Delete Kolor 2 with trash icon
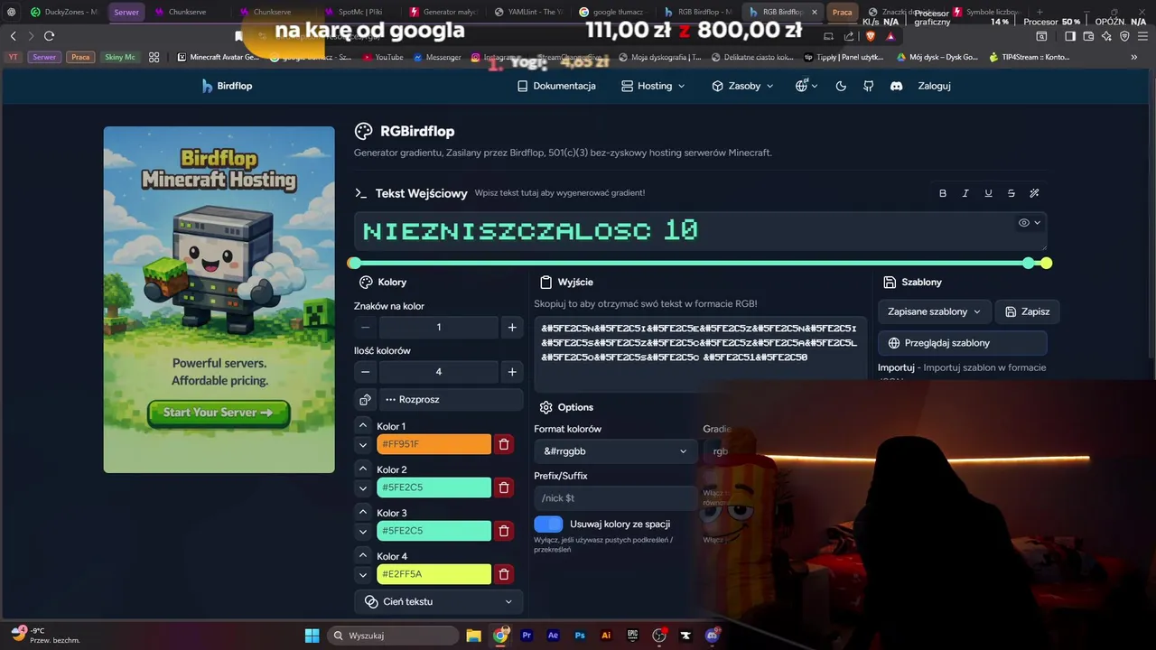The image size is (1156, 650). pos(504,487)
